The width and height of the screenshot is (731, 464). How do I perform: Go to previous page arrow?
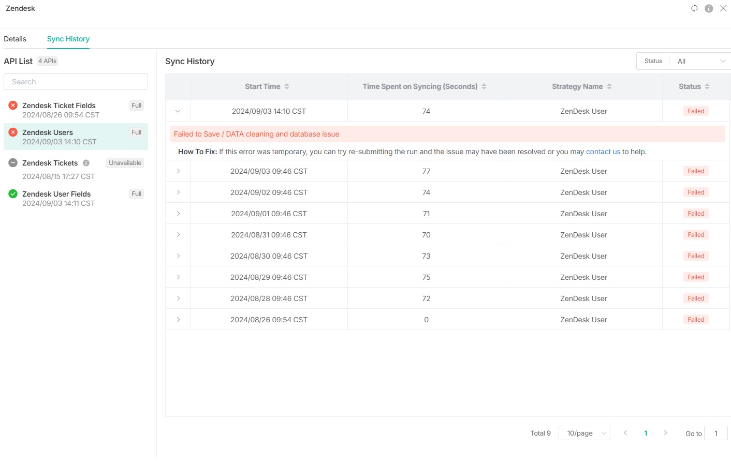[x=625, y=433]
